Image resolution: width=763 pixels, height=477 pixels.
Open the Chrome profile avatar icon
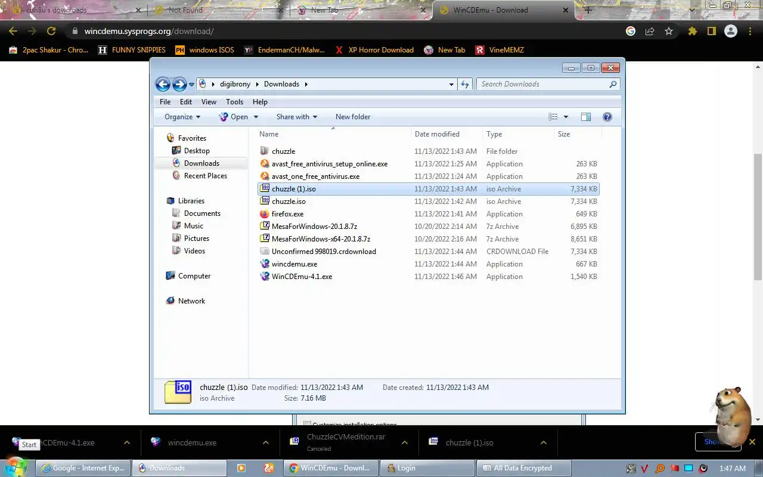pyautogui.click(x=731, y=31)
